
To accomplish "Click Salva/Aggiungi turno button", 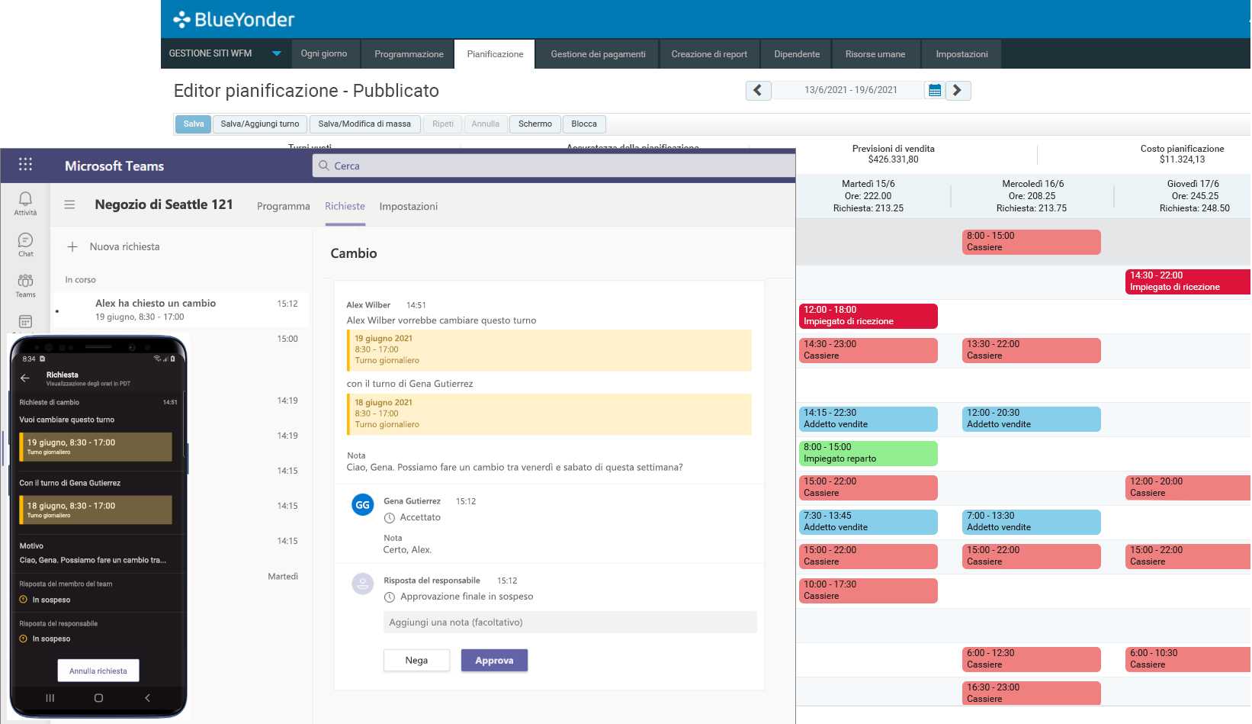I will (260, 124).
